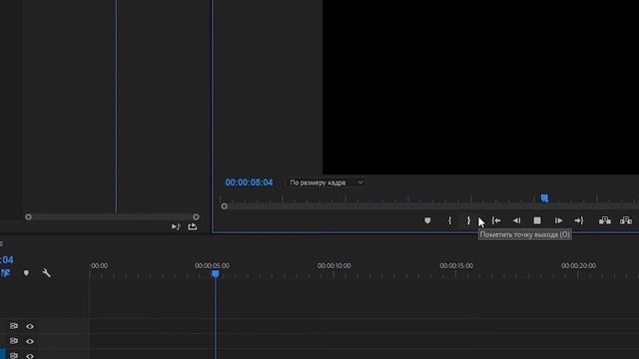Click the 00:00:15:00 ruler mark
Viewport: 639px width, 359px height.
(x=456, y=266)
